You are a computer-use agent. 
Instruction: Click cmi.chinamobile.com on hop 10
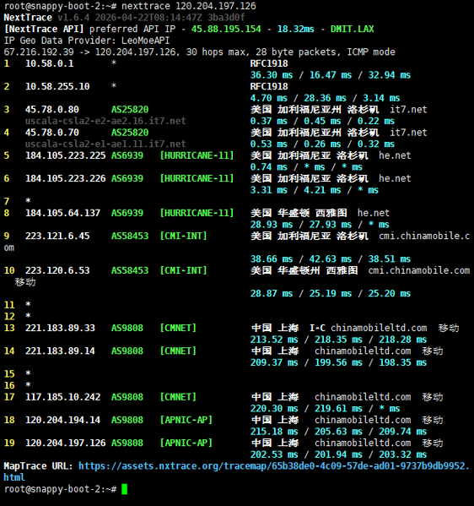[x=419, y=270]
